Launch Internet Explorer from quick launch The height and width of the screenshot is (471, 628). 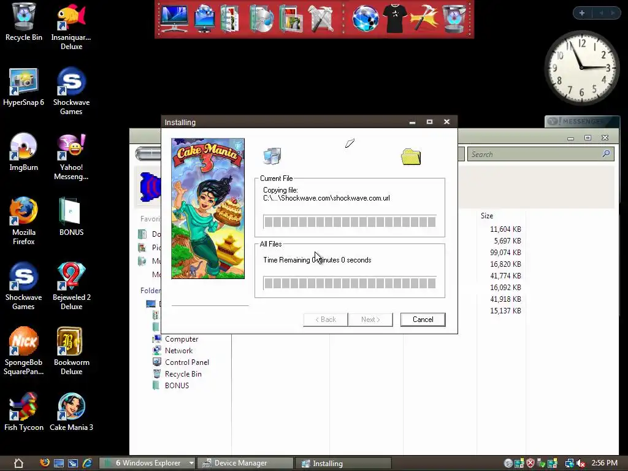87,464
